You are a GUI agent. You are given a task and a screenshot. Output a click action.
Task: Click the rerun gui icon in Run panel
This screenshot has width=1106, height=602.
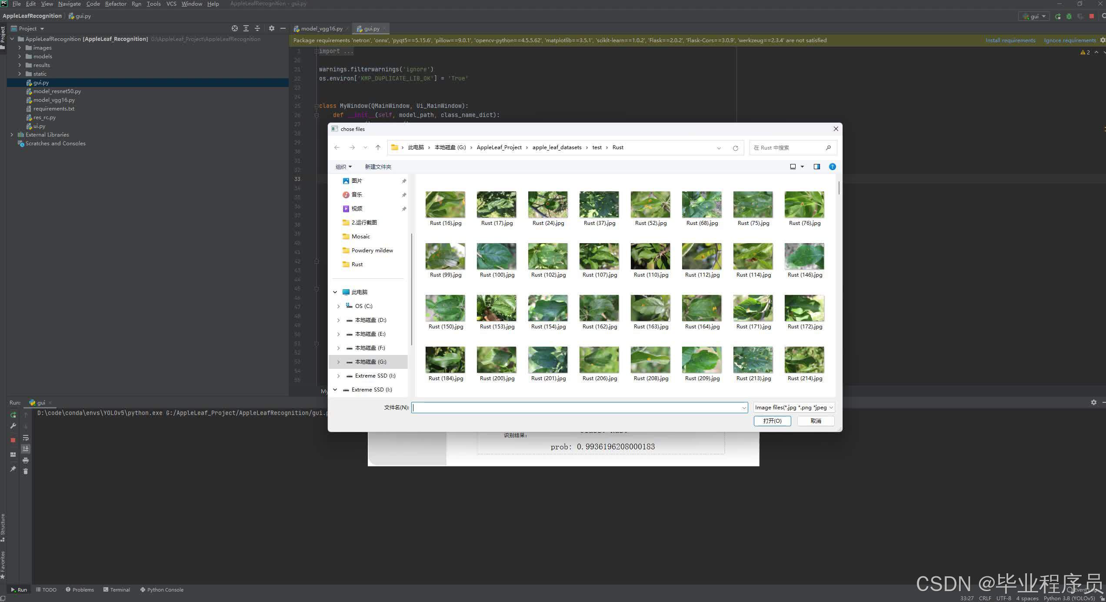13,415
